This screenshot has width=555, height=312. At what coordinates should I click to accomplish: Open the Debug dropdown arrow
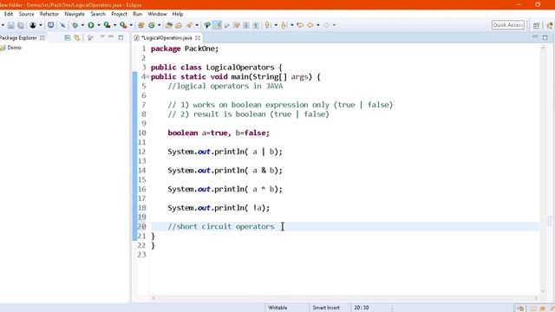click(82, 25)
